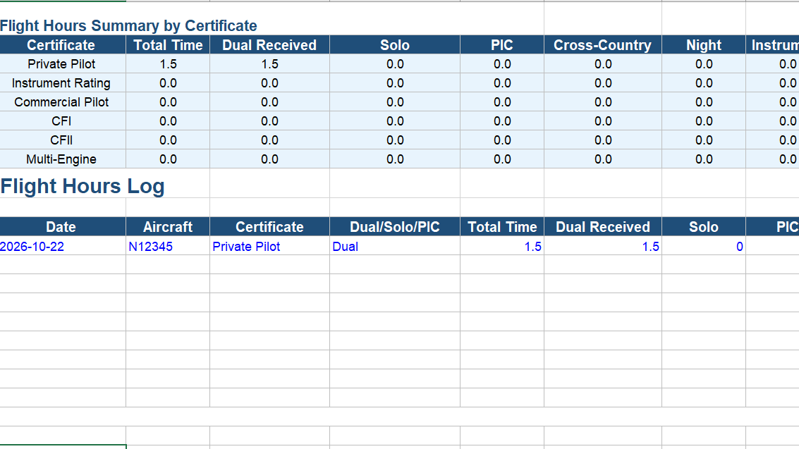The height and width of the screenshot is (449, 799).
Task: Click the 'Private Pilot' summary row label
Action: pyautogui.click(x=61, y=63)
